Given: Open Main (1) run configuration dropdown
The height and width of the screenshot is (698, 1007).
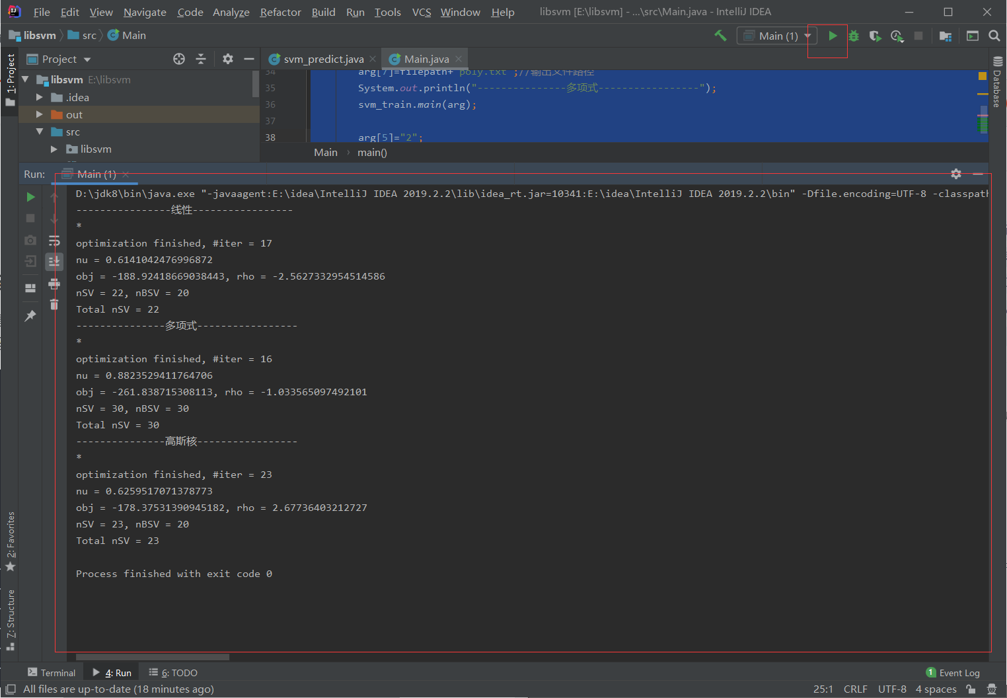Looking at the screenshot, I should [x=776, y=36].
